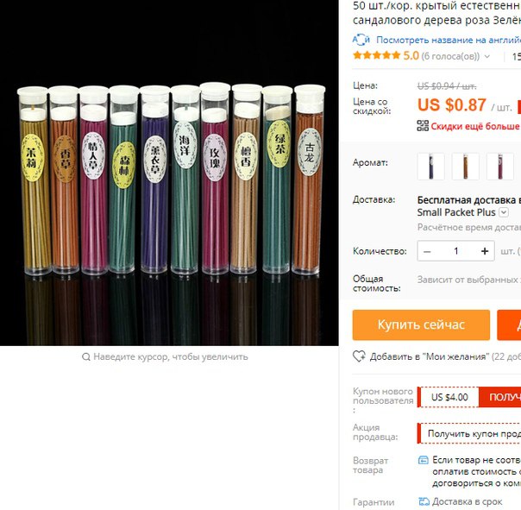Click the 'Купить сейчас' buy now button
Viewport: 521px width, 510px height.
coord(421,324)
